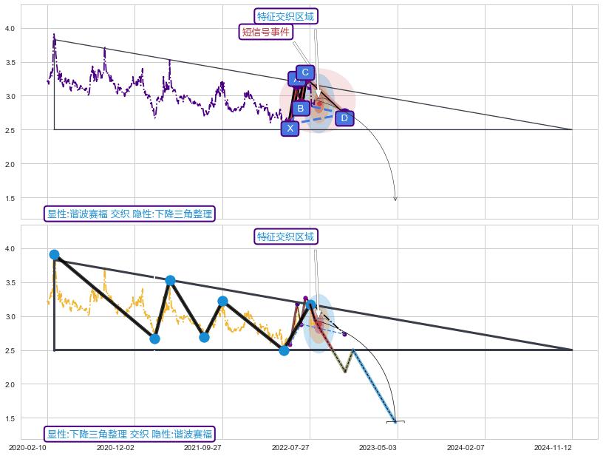Select the B harmonic point marker

click(x=300, y=109)
